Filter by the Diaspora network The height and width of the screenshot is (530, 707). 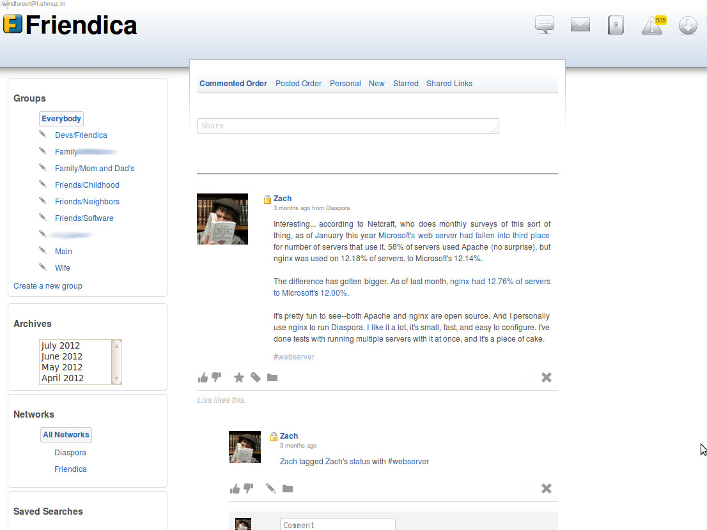[x=70, y=453]
